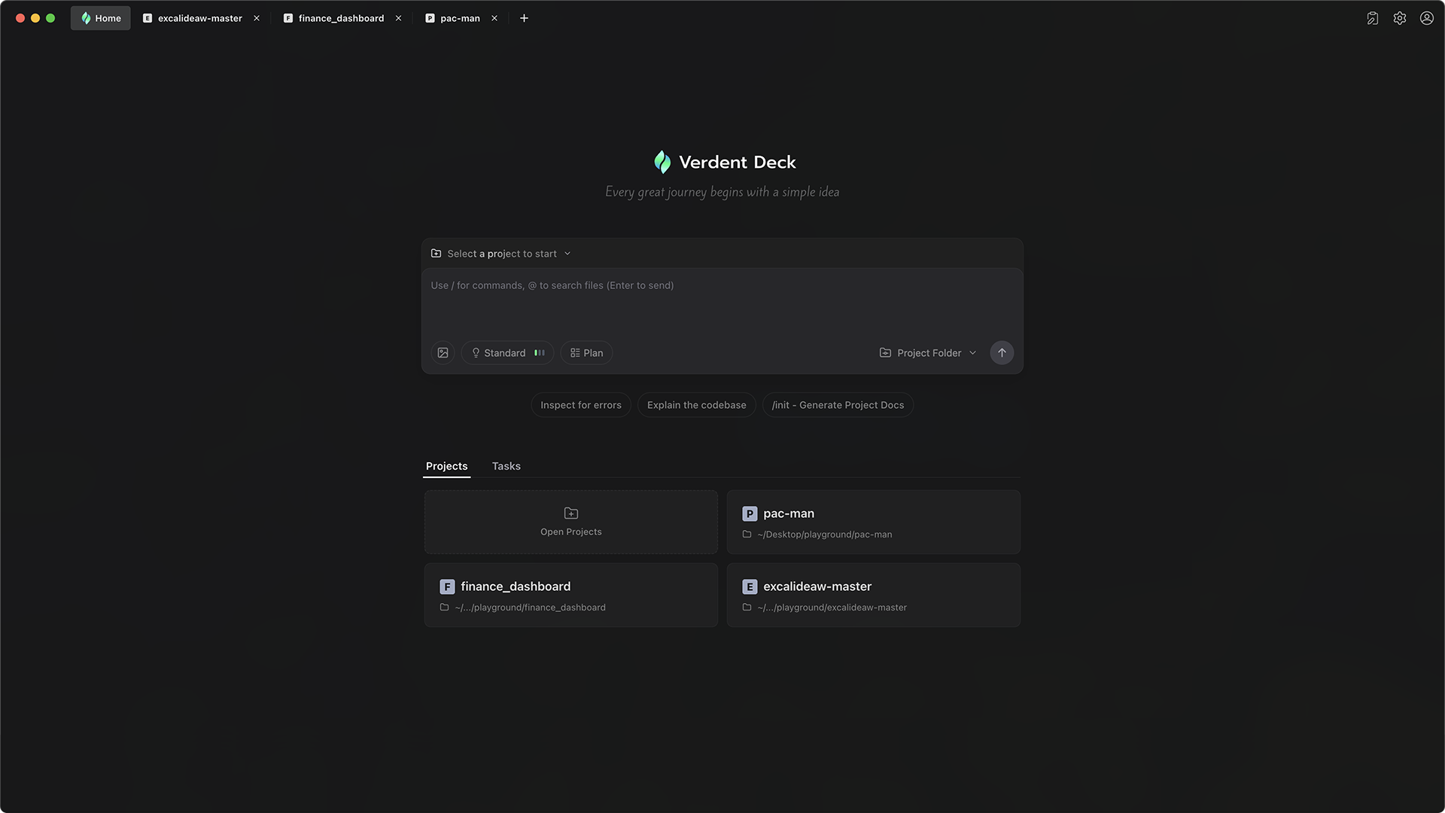This screenshot has height=813, width=1445.
Task: Toggle the Standard thinking level
Action: [507, 353]
